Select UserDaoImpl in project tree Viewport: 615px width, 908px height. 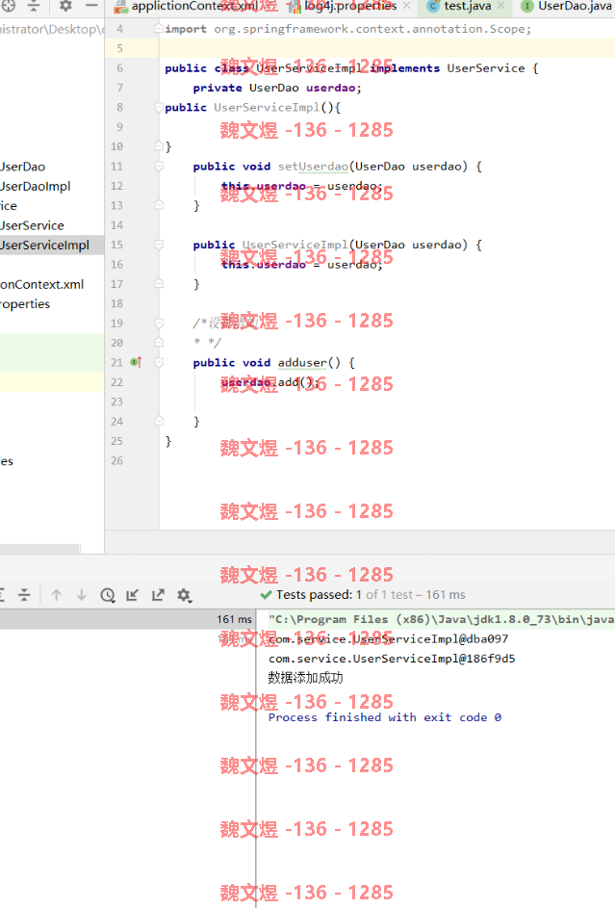36,187
